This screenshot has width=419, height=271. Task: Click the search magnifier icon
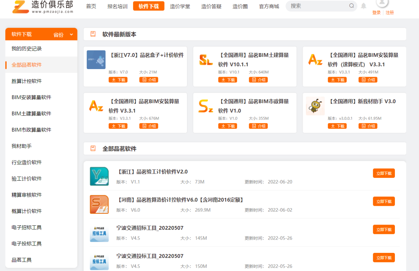point(351,6)
